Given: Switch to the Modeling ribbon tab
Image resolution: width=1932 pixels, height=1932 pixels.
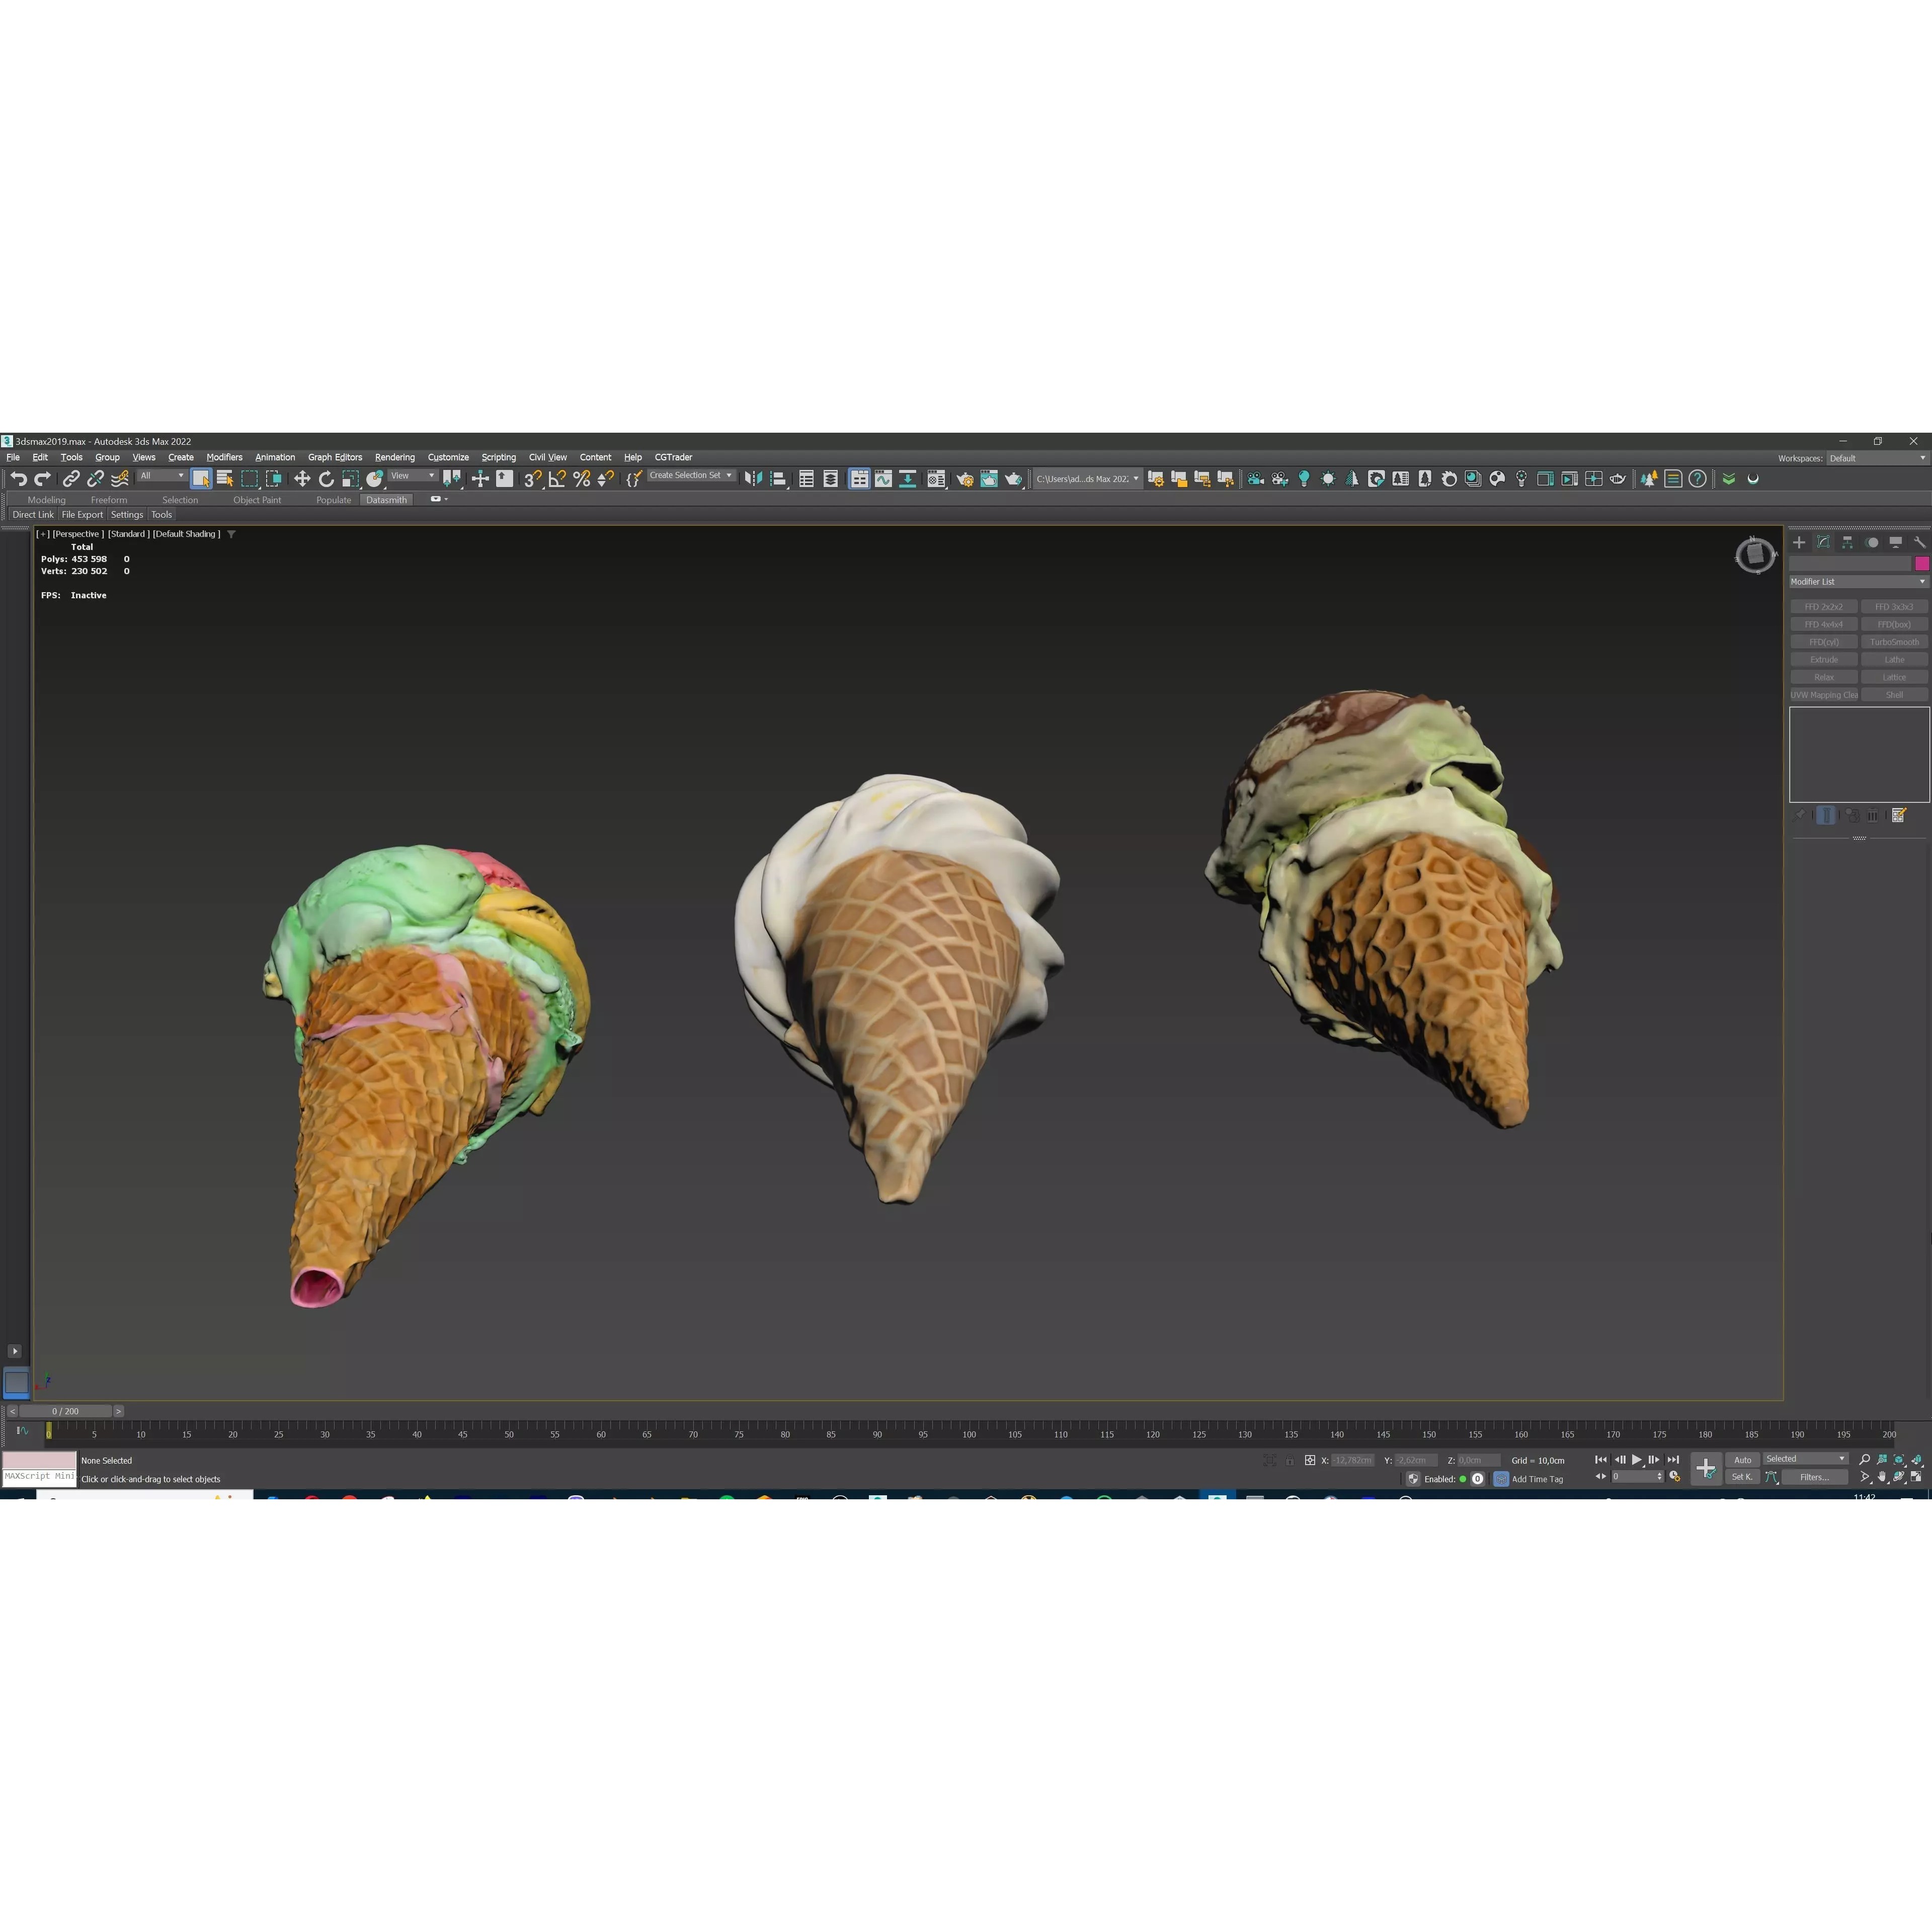Looking at the screenshot, I should pos(46,500).
